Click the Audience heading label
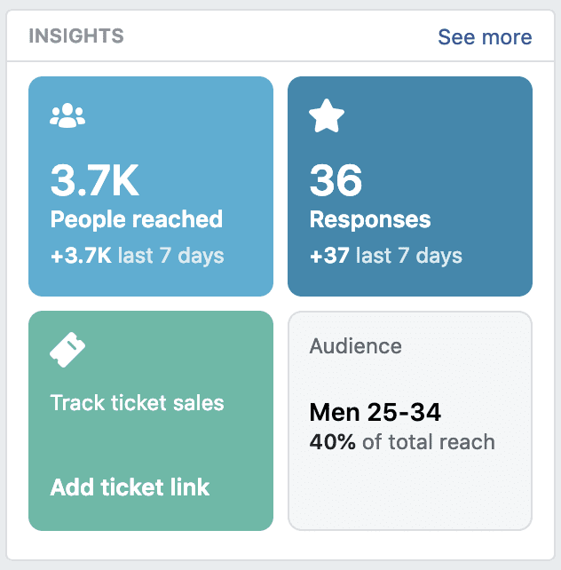Image resolution: width=561 pixels, height=570 pixels. (x=355, y=346)
